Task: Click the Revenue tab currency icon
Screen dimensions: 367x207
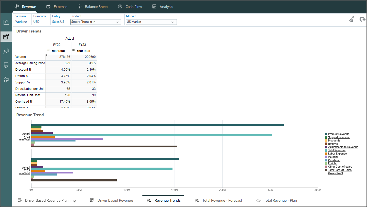Action: click(17, 6)
